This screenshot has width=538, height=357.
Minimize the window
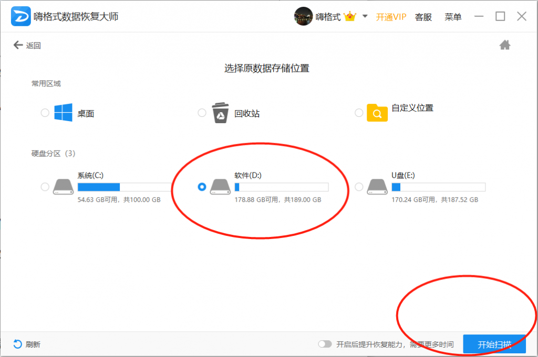click(x=479, y=16)
